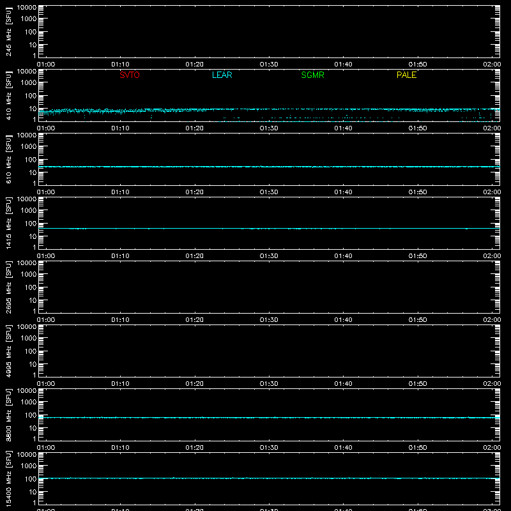
Task: Select the 1415 MHz [SFU] axis title
Action: click(8, 223)
